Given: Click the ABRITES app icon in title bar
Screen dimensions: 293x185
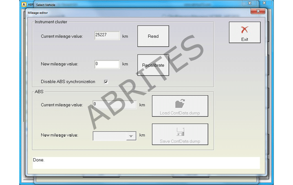Looking at the screenshot, I should pos(24,4).
